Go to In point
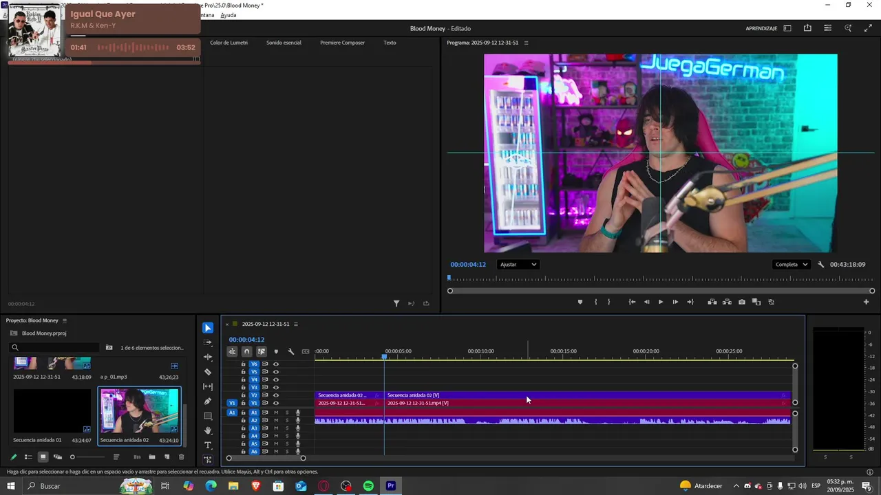 click(x=632, y=302)
